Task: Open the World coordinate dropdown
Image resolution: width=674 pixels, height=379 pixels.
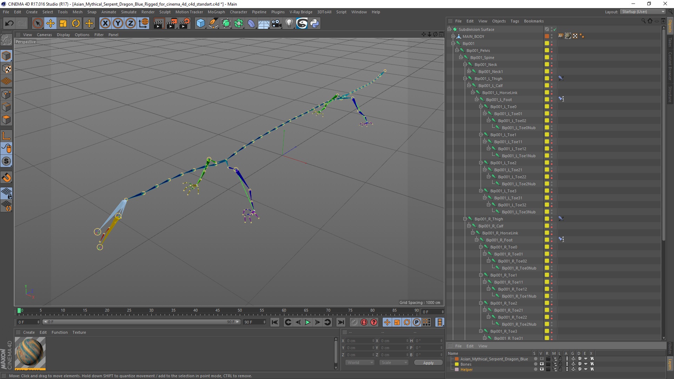Action: pyautogui.click(x=360, y=363)
